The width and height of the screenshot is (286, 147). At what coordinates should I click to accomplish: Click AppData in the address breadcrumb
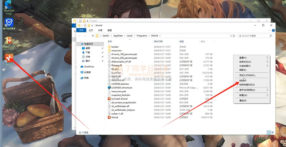(x=118, y=36)
